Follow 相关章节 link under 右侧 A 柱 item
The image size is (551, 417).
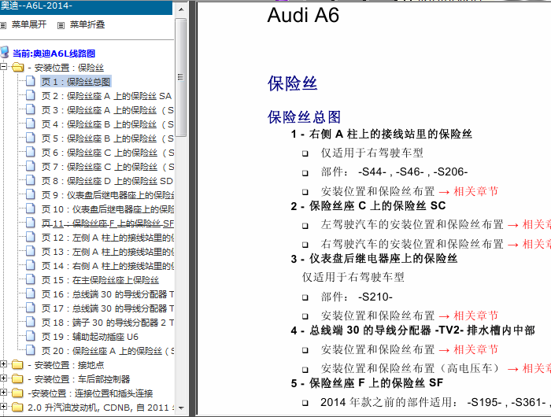point(475,191)
